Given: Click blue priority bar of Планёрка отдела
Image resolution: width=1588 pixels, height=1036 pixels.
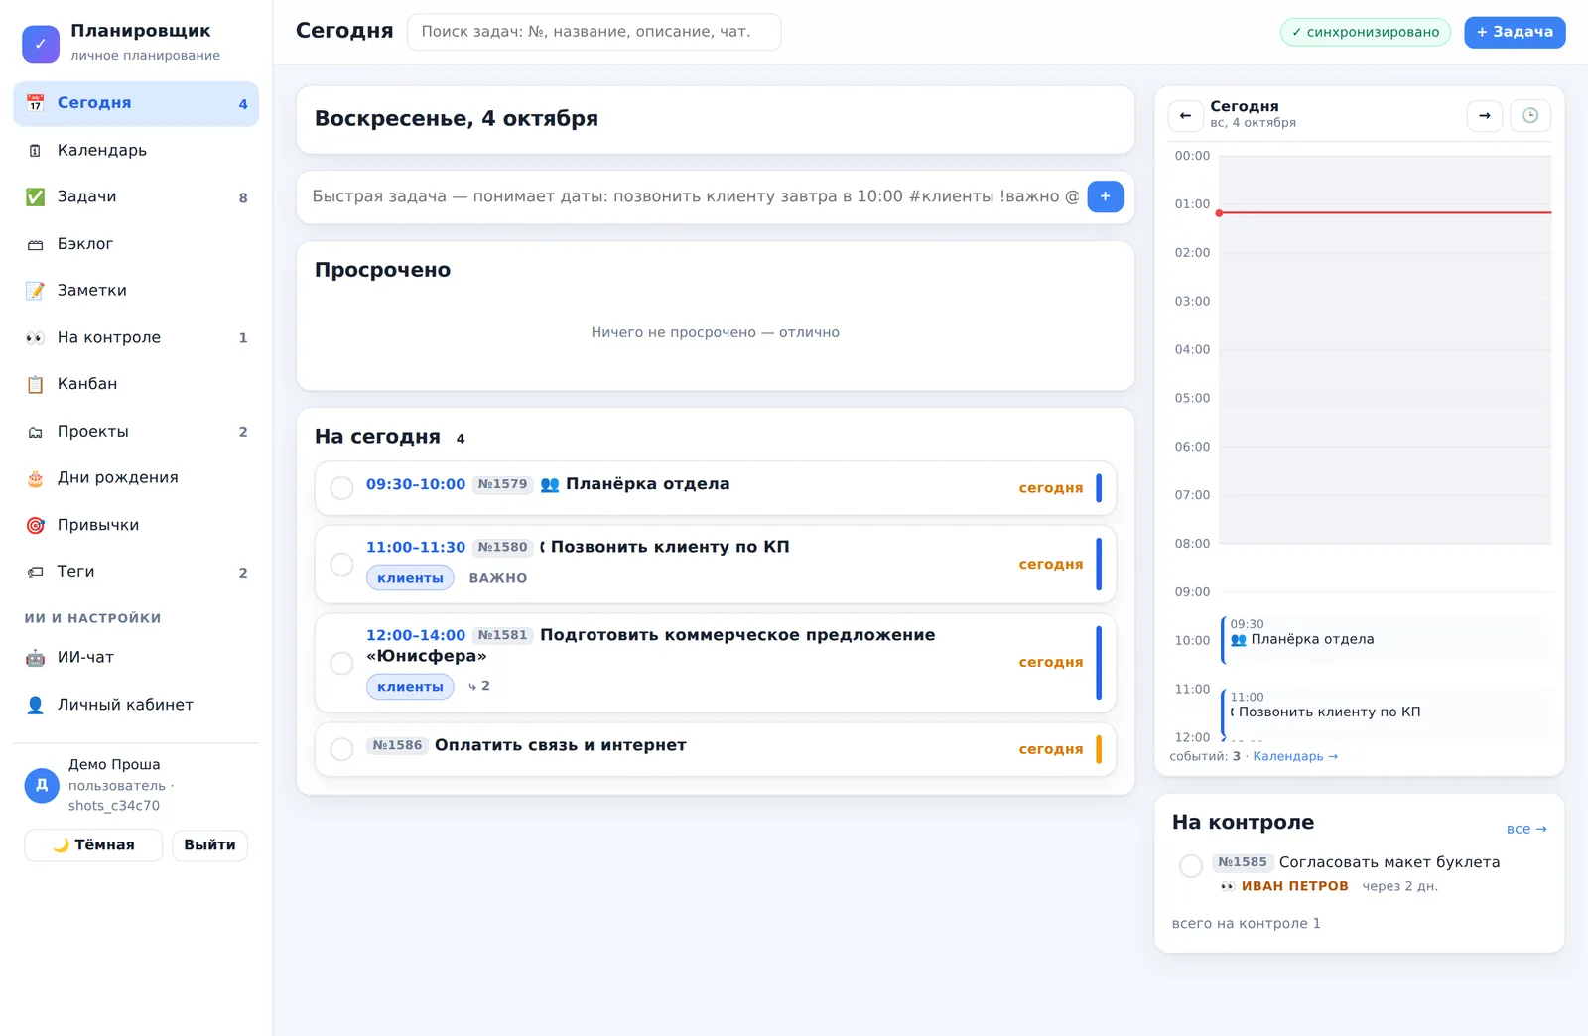Looking at the screenshot, I should (x=1099, y=488).
